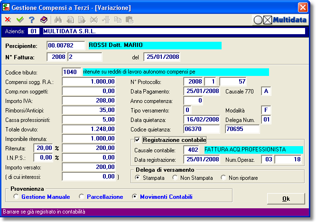Click the Tipo versamento field
This screenshot has width=316, height=223.
pyautogui.click(x=187, y=110)
